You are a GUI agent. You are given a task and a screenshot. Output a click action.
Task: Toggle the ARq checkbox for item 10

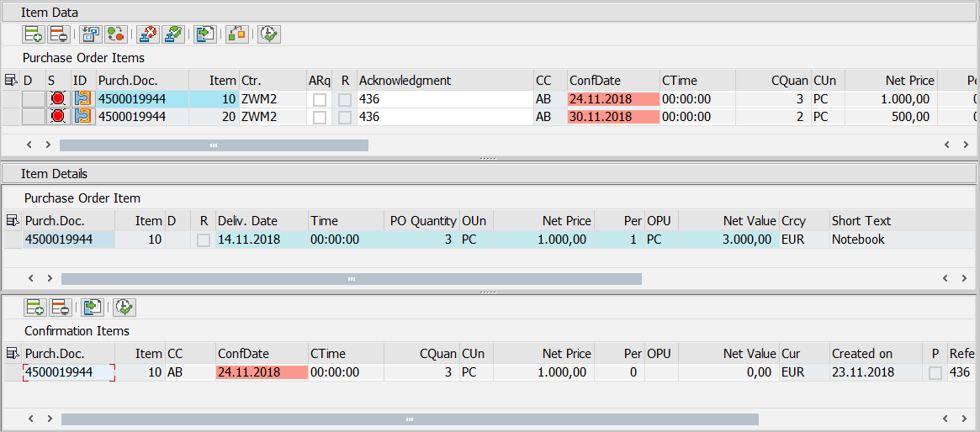point(320,99)
